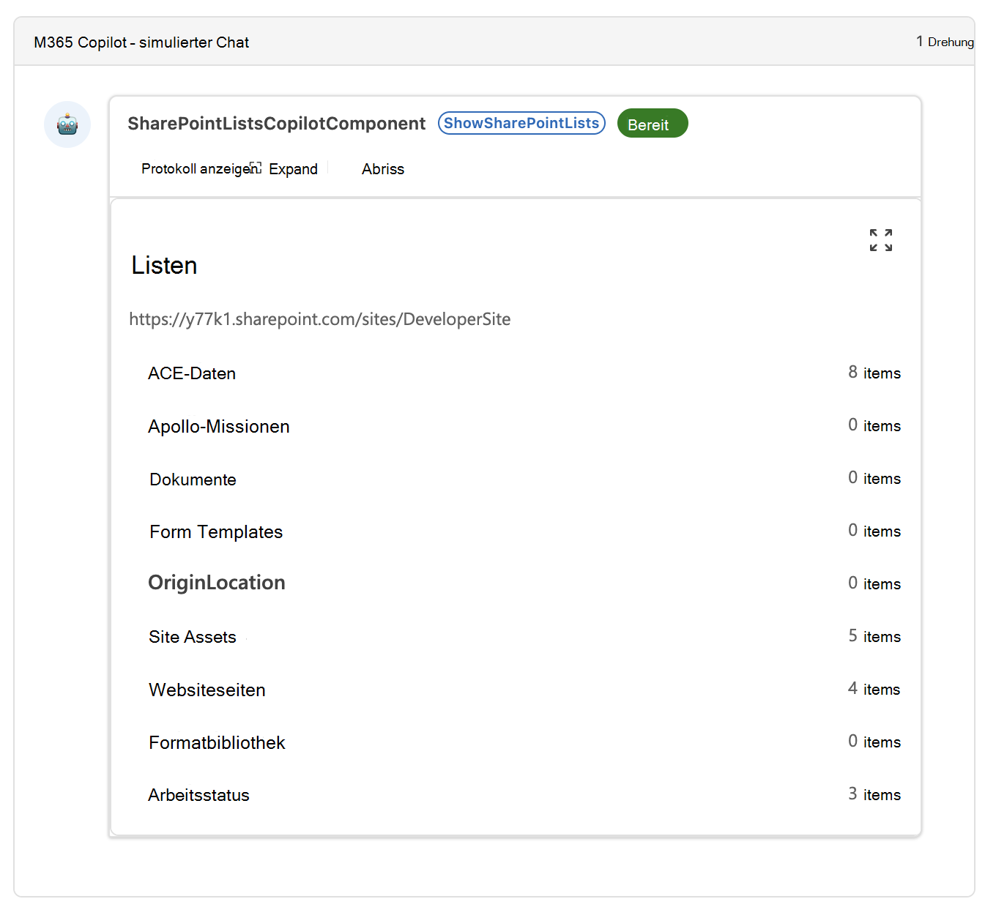Click the 5 items count for Site Assets

874,636
